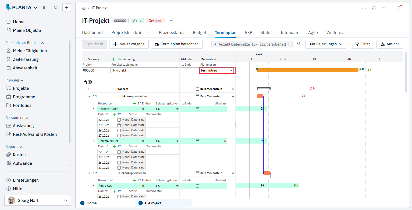Viewport: 412px width, 210px height.
Task: Click the gear icon above Konzept row
Action: click(x=90, y=82)
